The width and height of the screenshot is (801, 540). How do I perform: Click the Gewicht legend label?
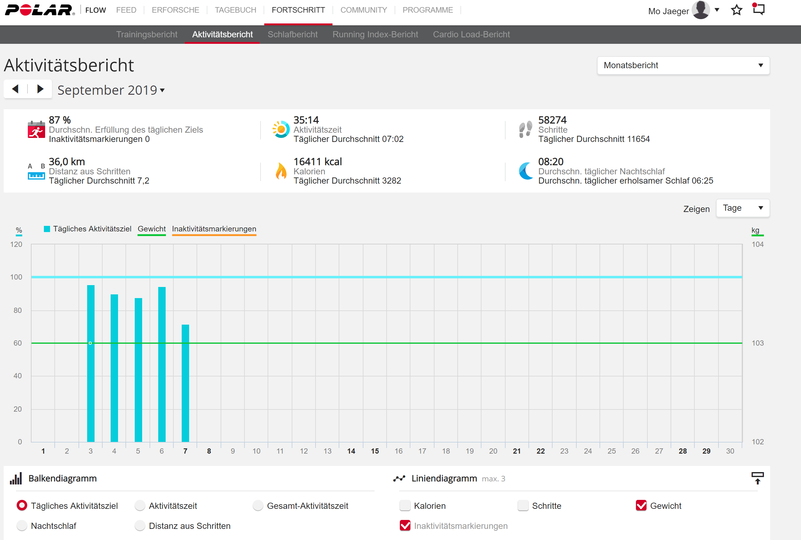tap(152, 229)
